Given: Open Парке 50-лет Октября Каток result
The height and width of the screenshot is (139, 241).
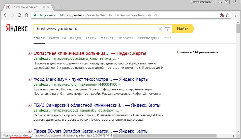Looking at the screenshot, I should (x=91, y=131).
